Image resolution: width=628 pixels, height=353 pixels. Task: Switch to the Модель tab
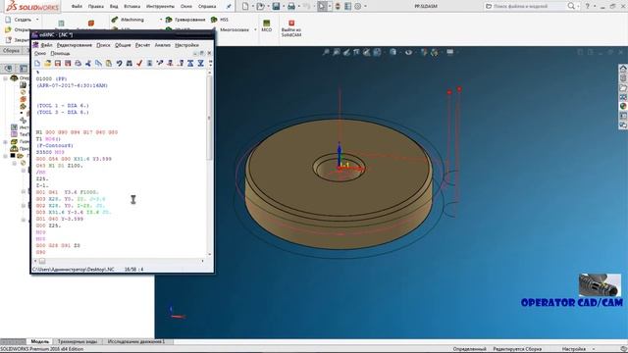coord(39,341)
